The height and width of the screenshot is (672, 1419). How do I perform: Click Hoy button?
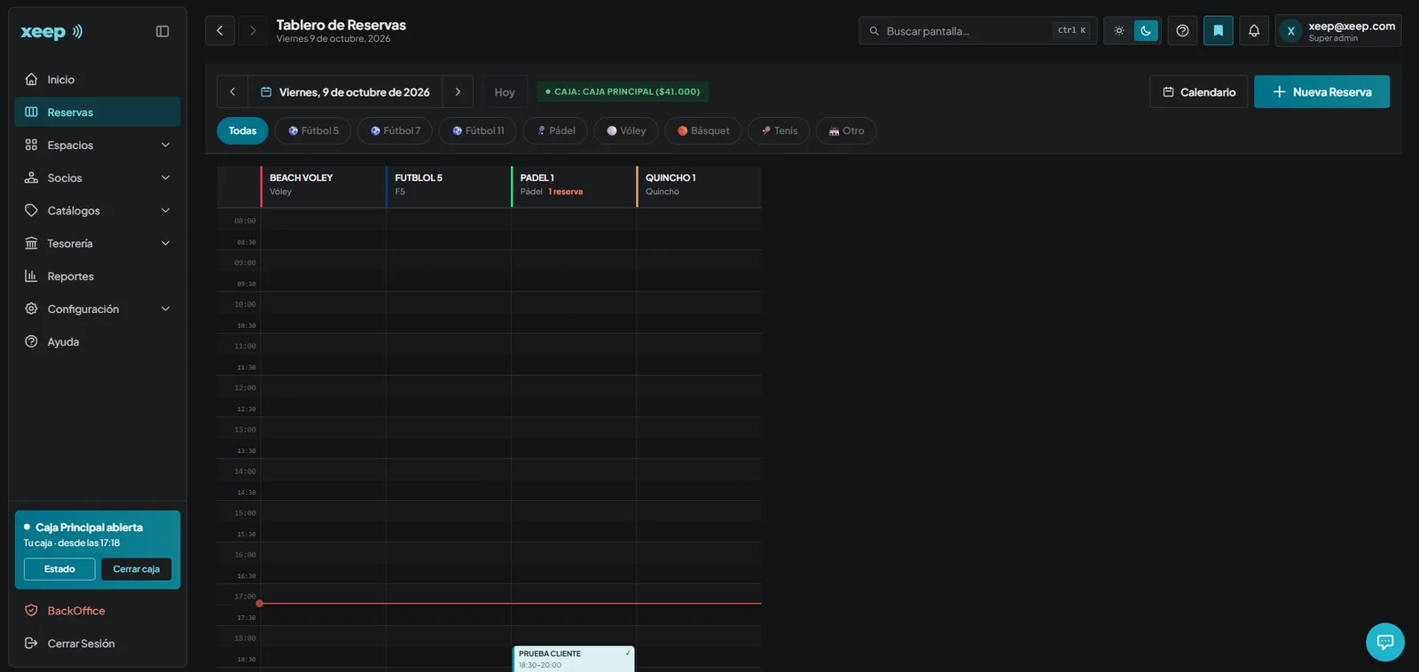coord(505,92)
